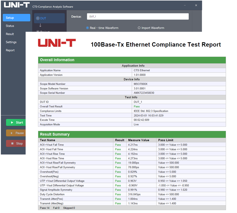
Task: Click the 'Fail:0' summary count
Action: click(56, 208)
